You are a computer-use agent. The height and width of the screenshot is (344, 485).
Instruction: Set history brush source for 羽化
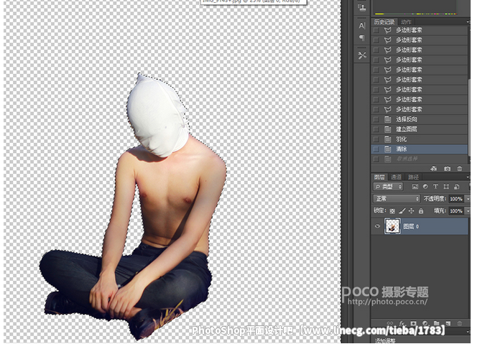click(376, 139)
